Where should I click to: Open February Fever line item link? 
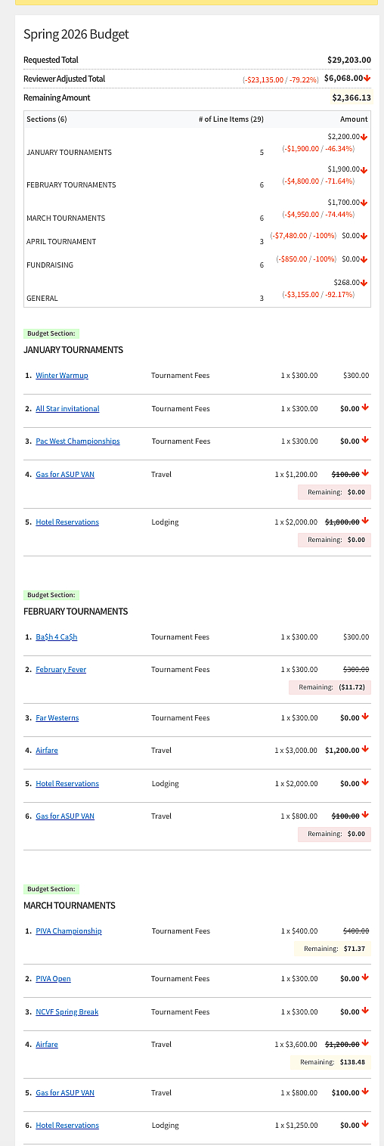point(61,670)
